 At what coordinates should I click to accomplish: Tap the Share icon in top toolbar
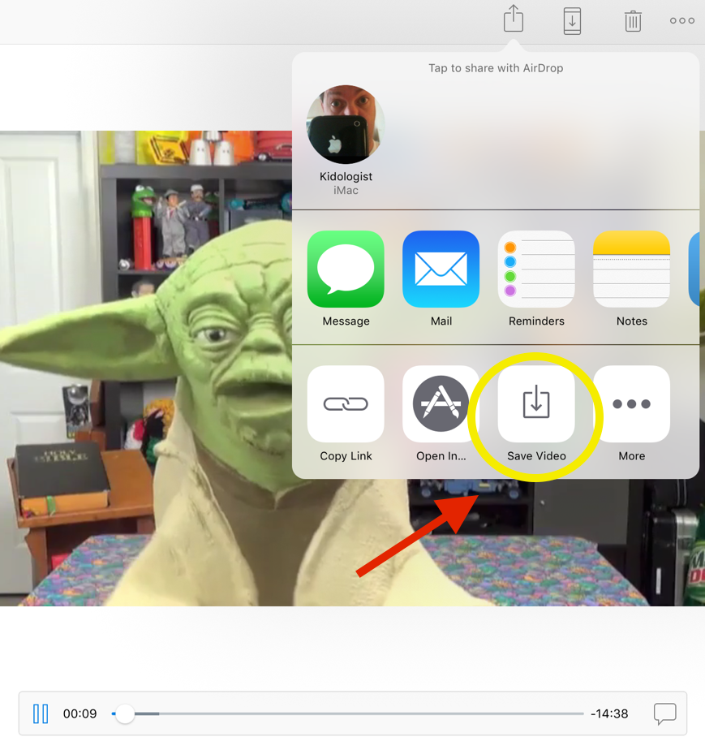coord(514,19)
